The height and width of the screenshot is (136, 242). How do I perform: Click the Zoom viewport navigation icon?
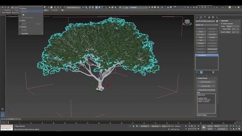point(231,126)
